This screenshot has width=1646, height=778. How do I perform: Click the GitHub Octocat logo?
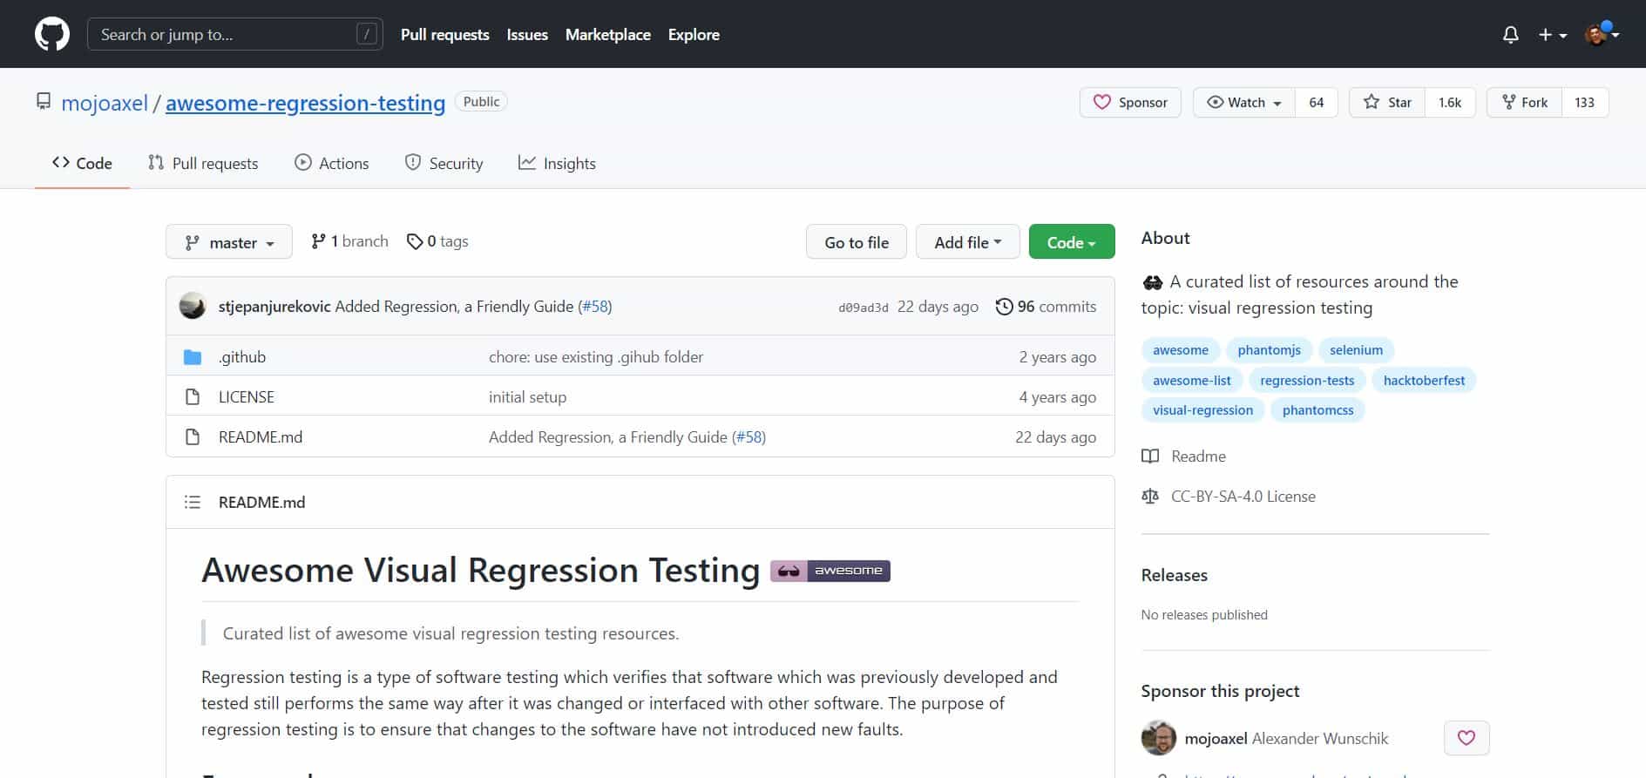pos(51,35)
